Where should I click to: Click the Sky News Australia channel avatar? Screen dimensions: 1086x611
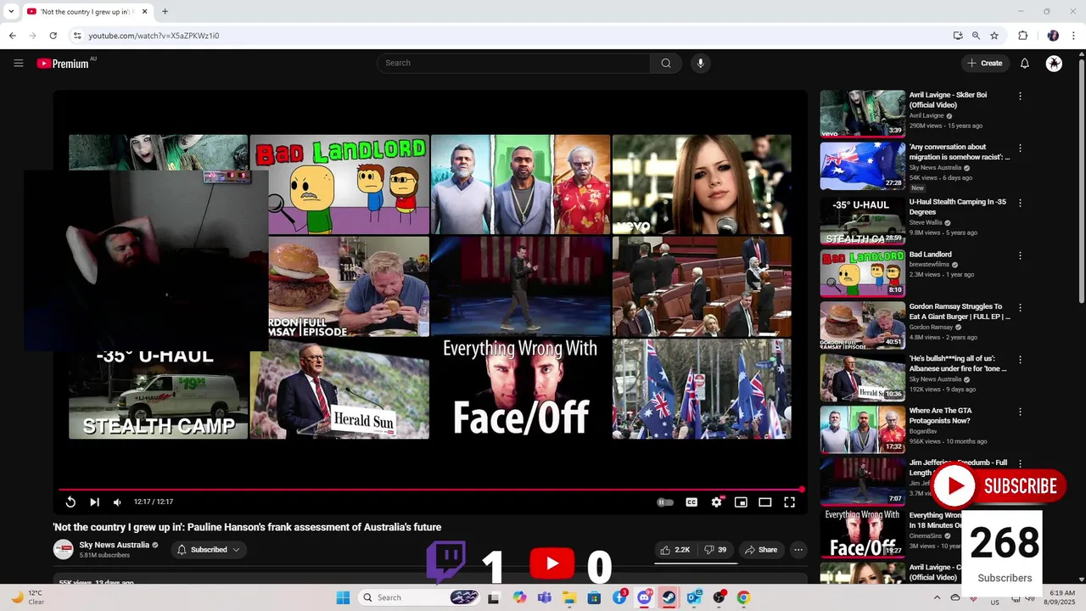pos(64,550)
